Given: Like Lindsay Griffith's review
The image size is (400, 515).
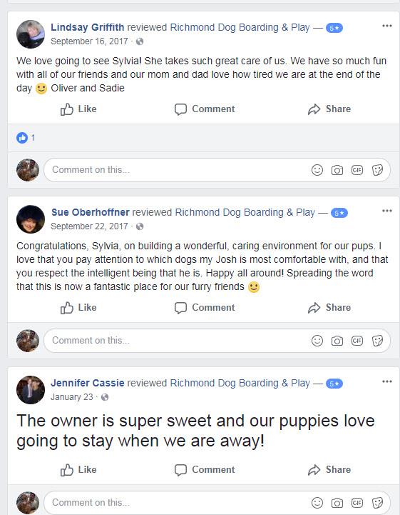Looking at the screenshot, I should pyautogui.click(x=78, y=109).
